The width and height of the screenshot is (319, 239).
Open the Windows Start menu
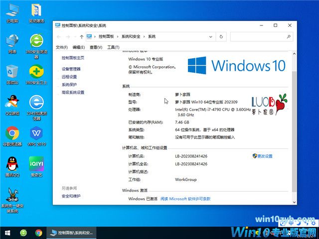[7, 233]
